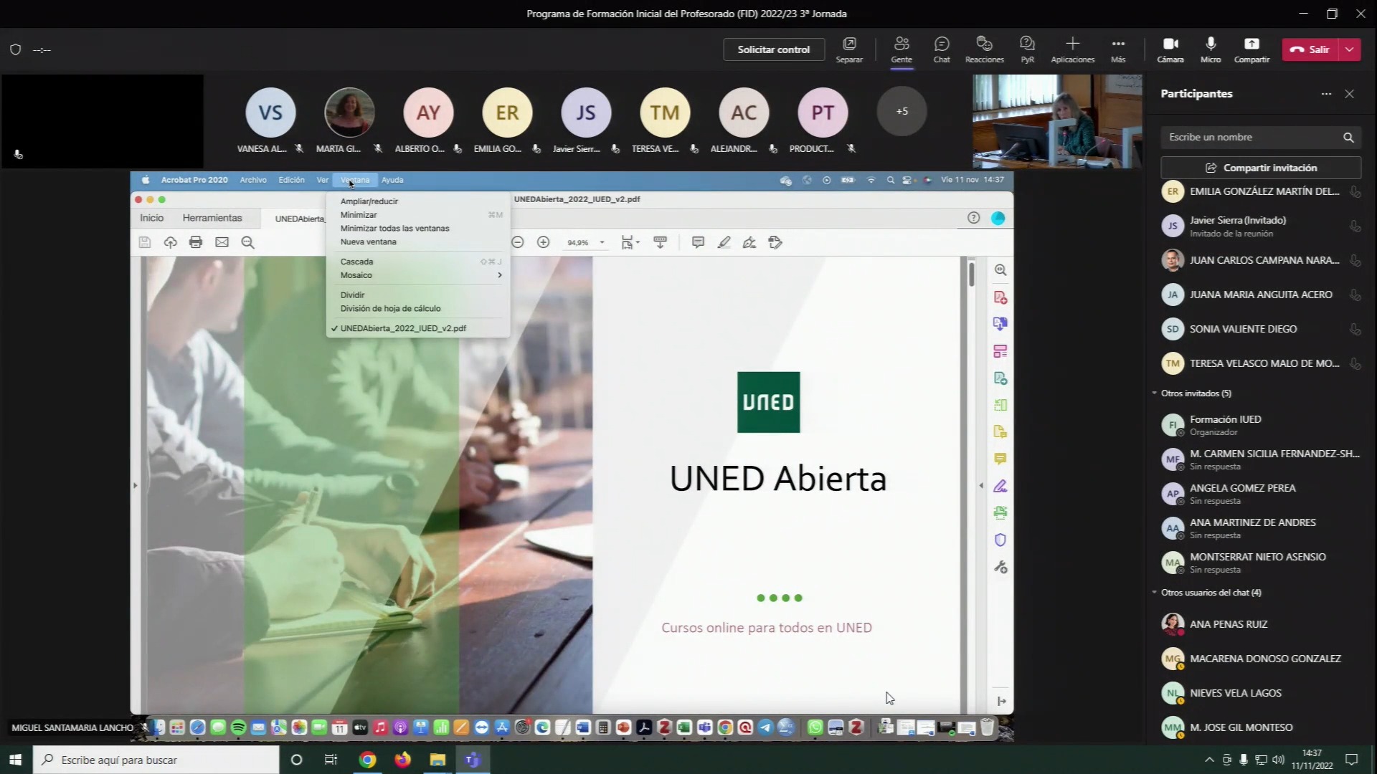Select participant ANA PENAS RUIZ
This screenshot has width=1377, height=774.
coord(1261,624)
